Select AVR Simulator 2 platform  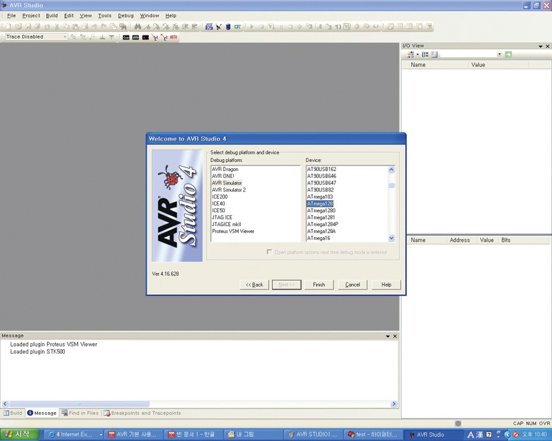pyautogui.click(x=229, y=190)
